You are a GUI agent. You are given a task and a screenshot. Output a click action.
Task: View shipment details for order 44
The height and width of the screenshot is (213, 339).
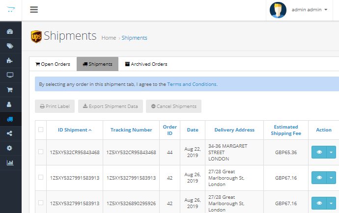click(x=319, y=152)
